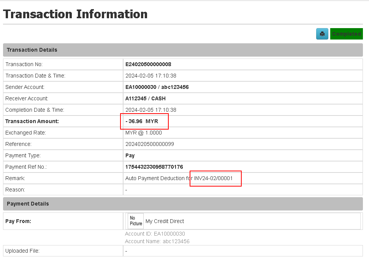Screen dimensions: 369x269
Task: Click the Account ID: EA10000030 text
Action: pyautogui.click(x=155, y=234)
